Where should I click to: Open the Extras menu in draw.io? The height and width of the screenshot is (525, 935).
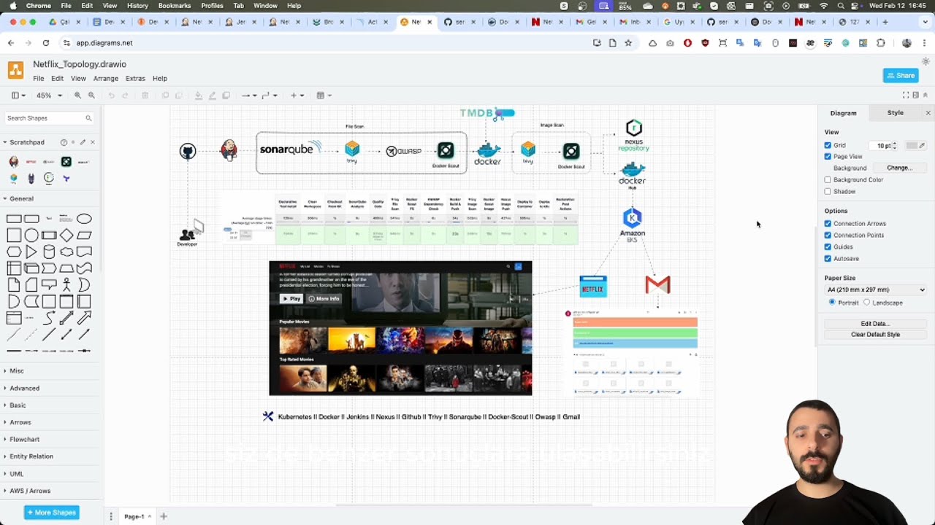point(135,78)
